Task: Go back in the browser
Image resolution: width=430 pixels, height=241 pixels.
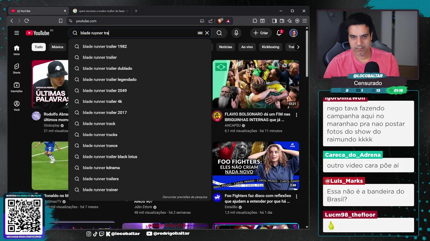Action: tap(12, 21)
